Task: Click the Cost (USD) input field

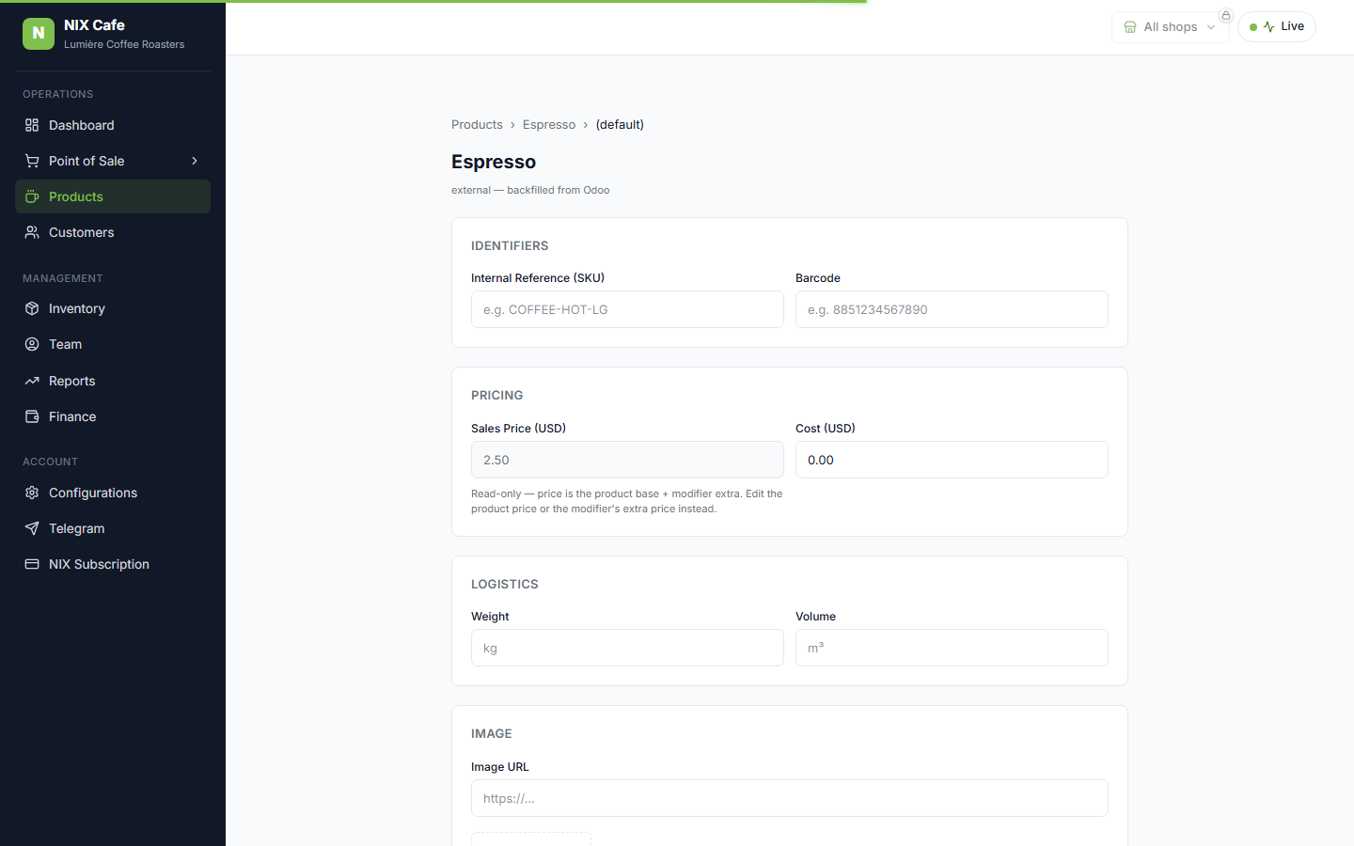Action: (x=952, y=460)
